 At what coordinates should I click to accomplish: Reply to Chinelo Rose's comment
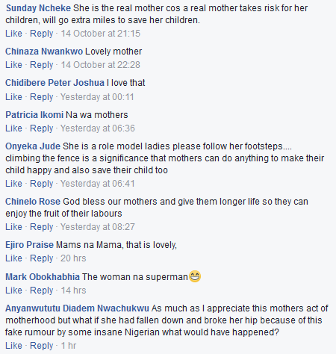pos(42,227)
